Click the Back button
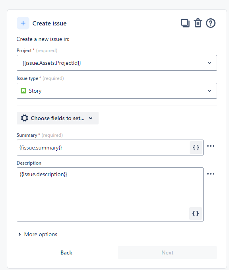Viewport: 229px width, 270px height. (x=66, y=253)
